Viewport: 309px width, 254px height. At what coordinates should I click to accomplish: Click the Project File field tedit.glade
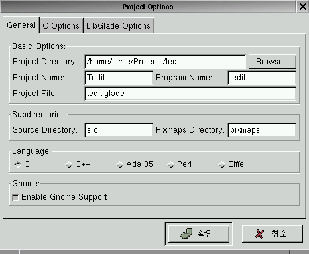(x=190, y=94)
